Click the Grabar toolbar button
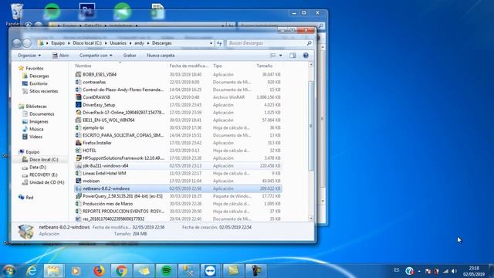 click(130, 56)
